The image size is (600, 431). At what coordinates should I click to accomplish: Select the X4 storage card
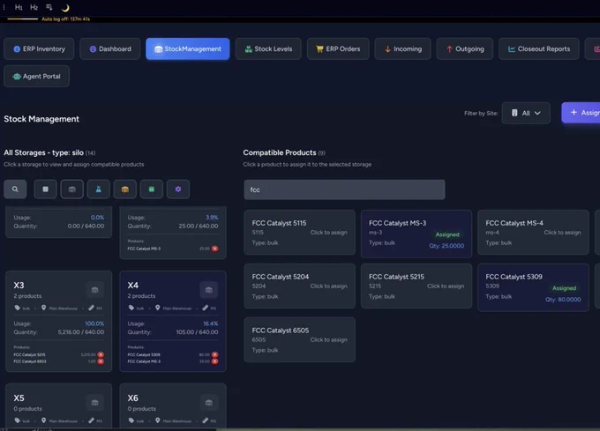(173, 322)
